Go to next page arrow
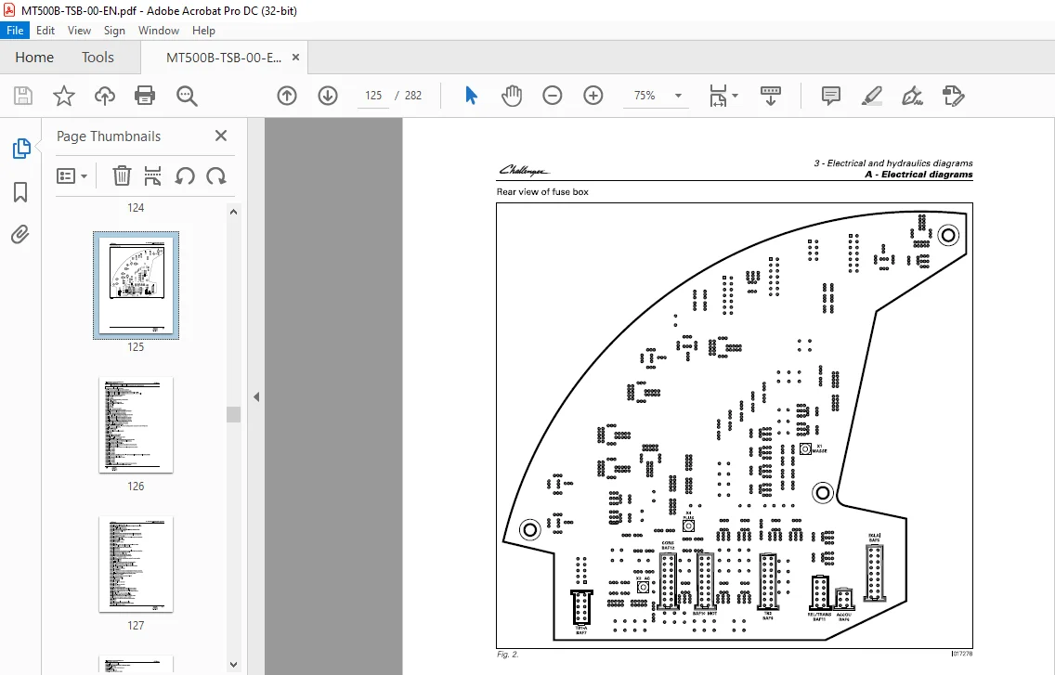Viewport: 1055px width, 675px height. click(x=328, y=96)
